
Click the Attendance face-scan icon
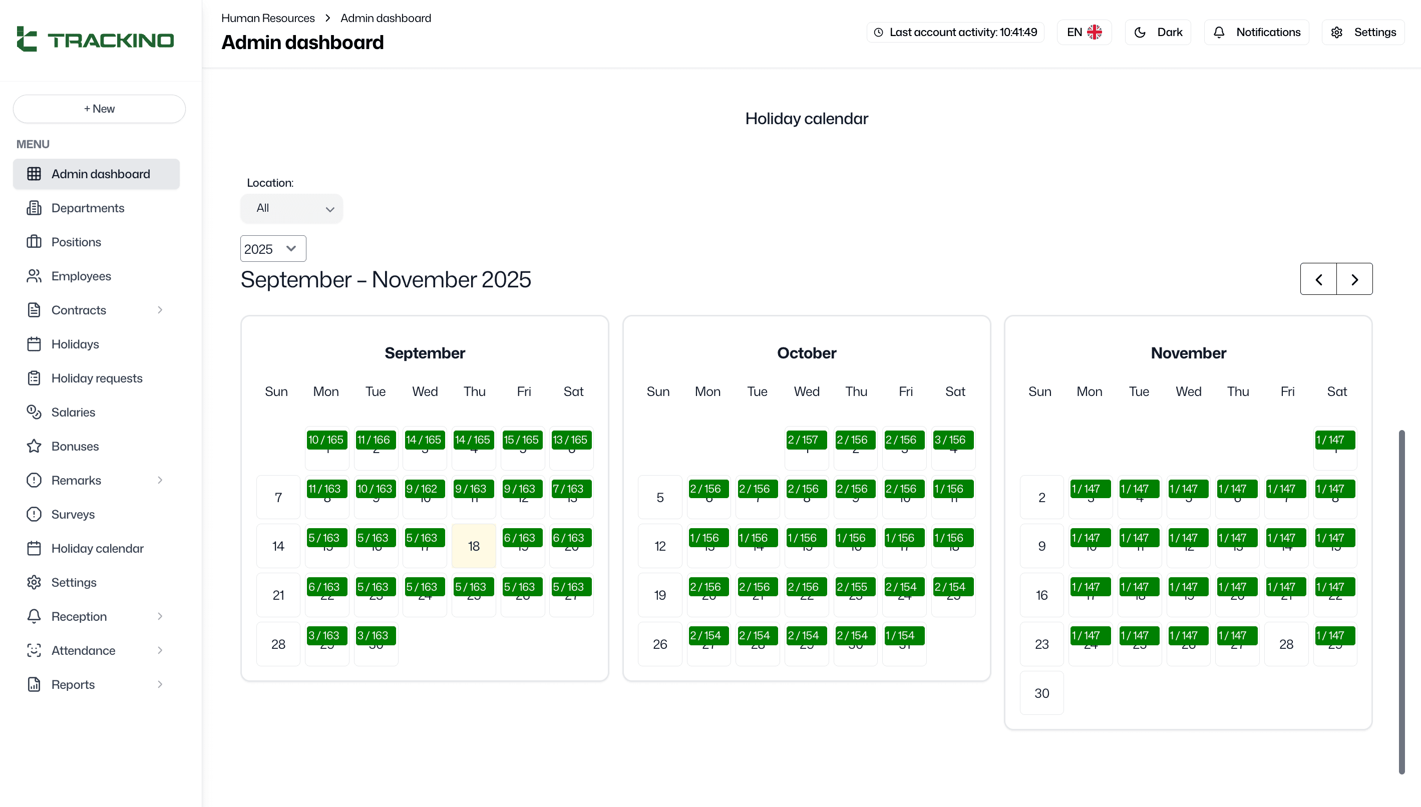click(x=34, y=650)
